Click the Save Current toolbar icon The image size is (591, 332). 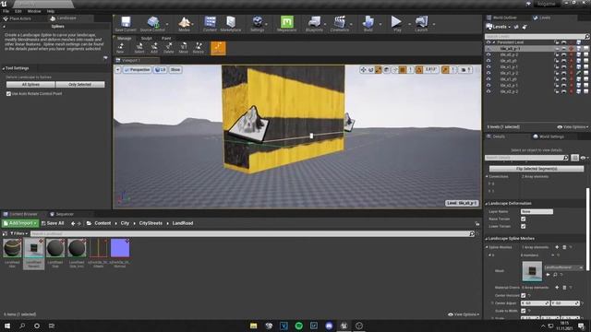[x=126, y=24]
